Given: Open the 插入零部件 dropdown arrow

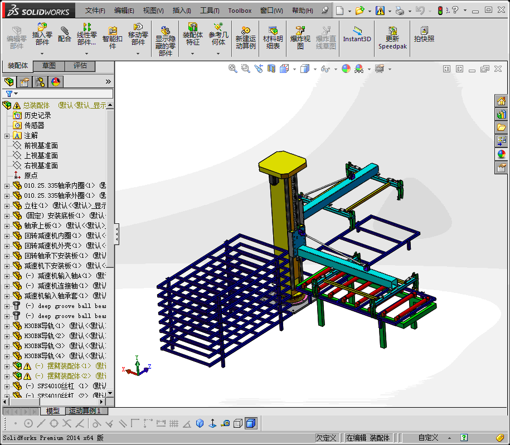Looking at the screenshot, I should [x=42, y=53].
